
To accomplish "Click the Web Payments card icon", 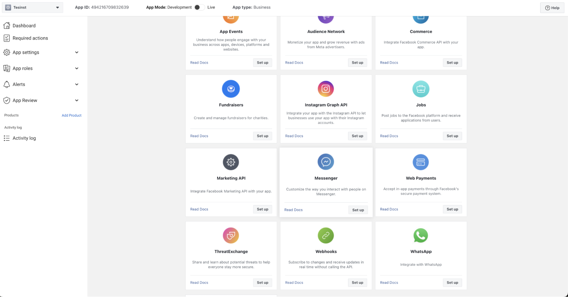I will click(x=421, y=162).
